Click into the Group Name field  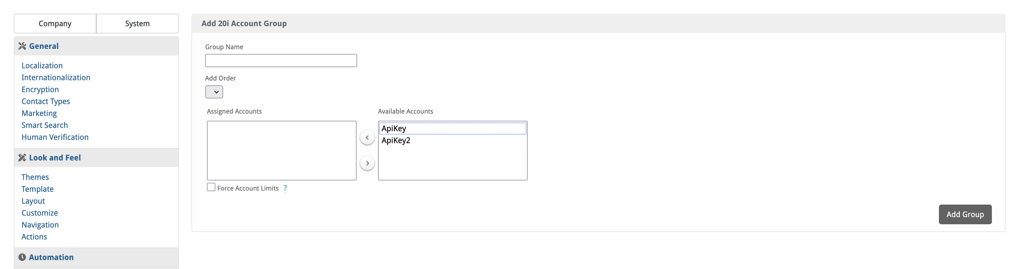coord(281,61)
